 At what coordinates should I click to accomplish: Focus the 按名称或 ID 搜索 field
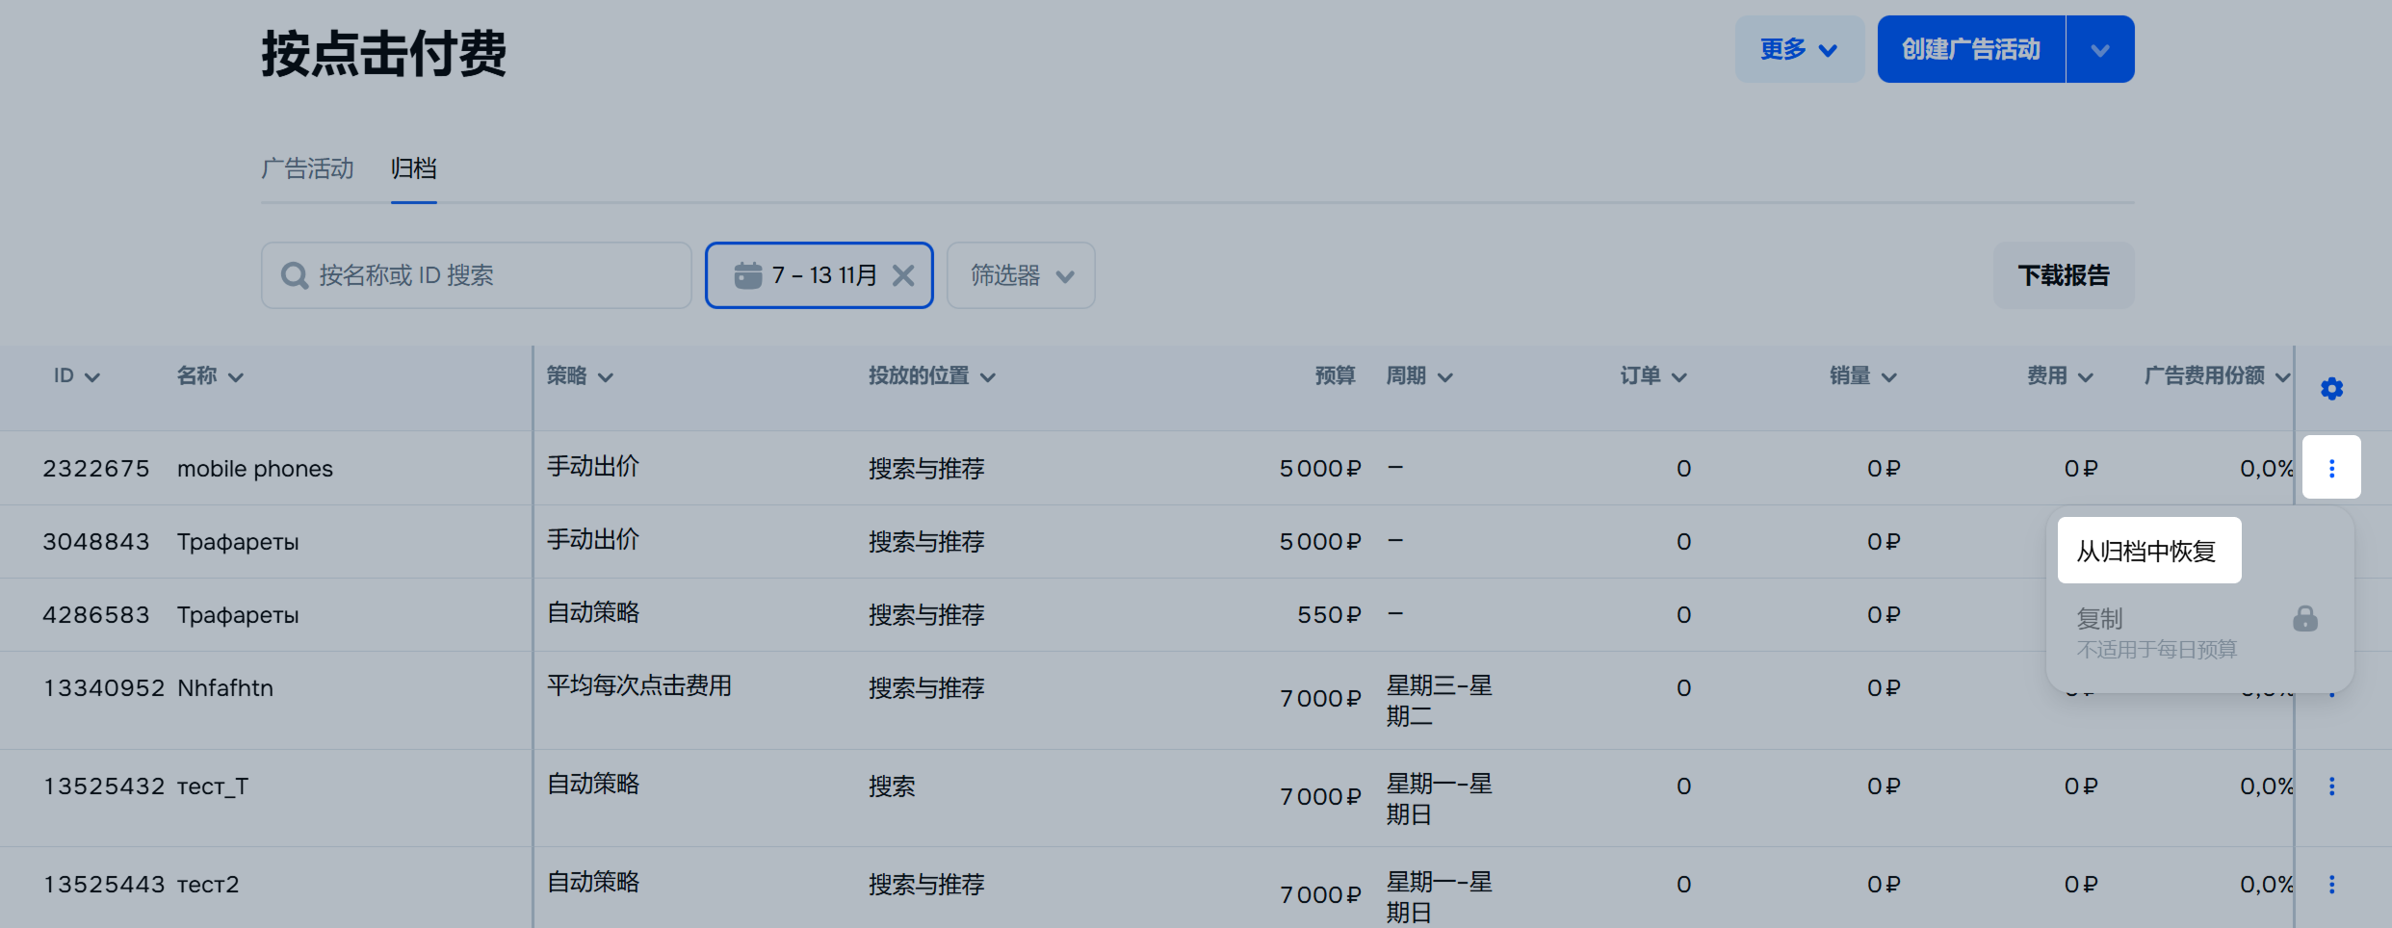pyautogui.click(x=491, y=276)
